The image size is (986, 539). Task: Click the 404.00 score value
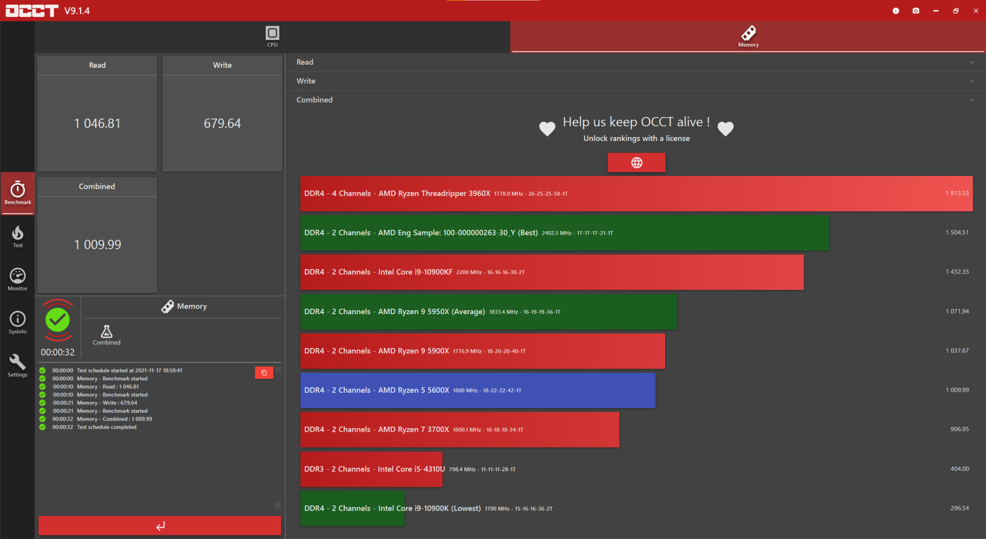click(x=959, y=469)
